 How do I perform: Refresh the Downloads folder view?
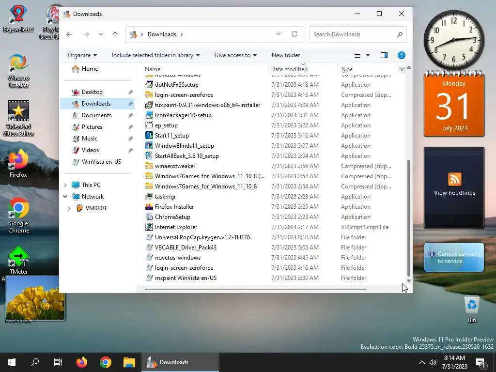click(x=294, y=34)
